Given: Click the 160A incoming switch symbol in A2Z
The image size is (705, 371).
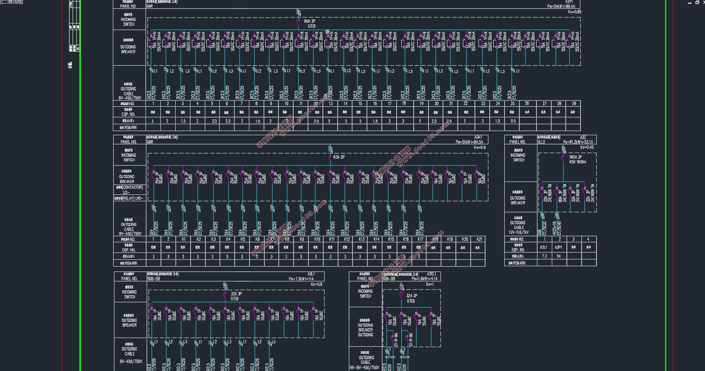Looking at the screenshot, I should click(x=563, y=158).
